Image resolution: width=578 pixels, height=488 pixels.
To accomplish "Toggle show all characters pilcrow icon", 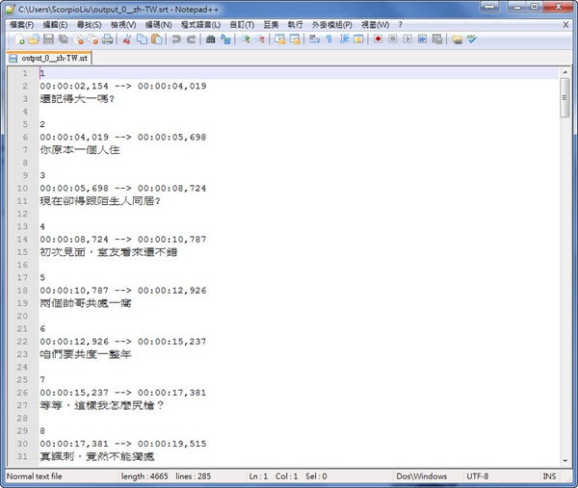I will pos(328,39).
